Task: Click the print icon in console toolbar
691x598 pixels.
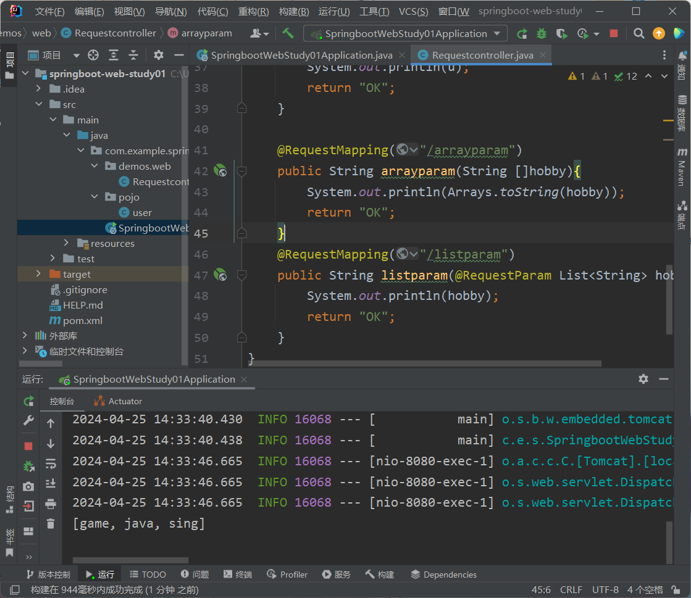Action: 51,504
